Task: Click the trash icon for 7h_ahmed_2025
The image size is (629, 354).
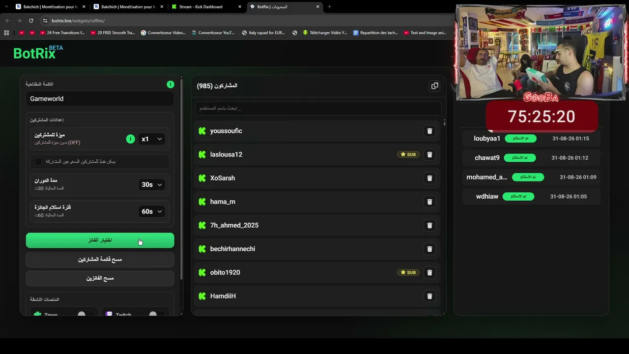Action: point(429,226)
